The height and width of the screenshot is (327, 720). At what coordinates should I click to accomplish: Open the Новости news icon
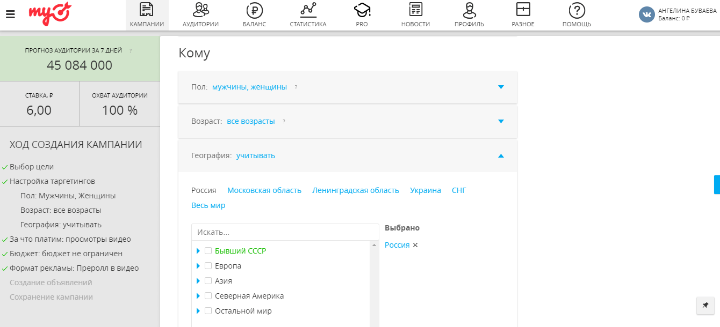click(x=415, y=10)
